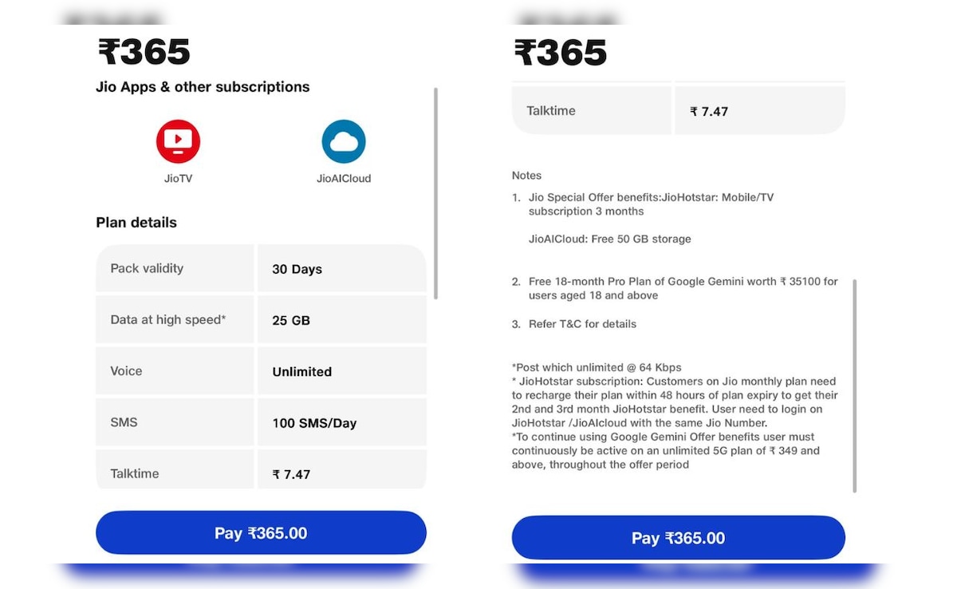Select the Pack validity row label

click(147, 269)
